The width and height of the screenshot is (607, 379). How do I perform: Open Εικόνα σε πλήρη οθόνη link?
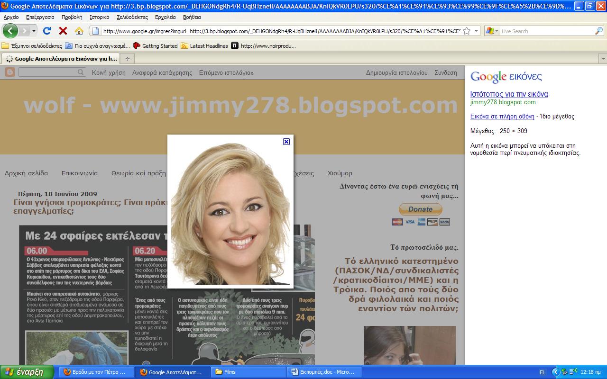pyautogui.click(x=502, y=116)
